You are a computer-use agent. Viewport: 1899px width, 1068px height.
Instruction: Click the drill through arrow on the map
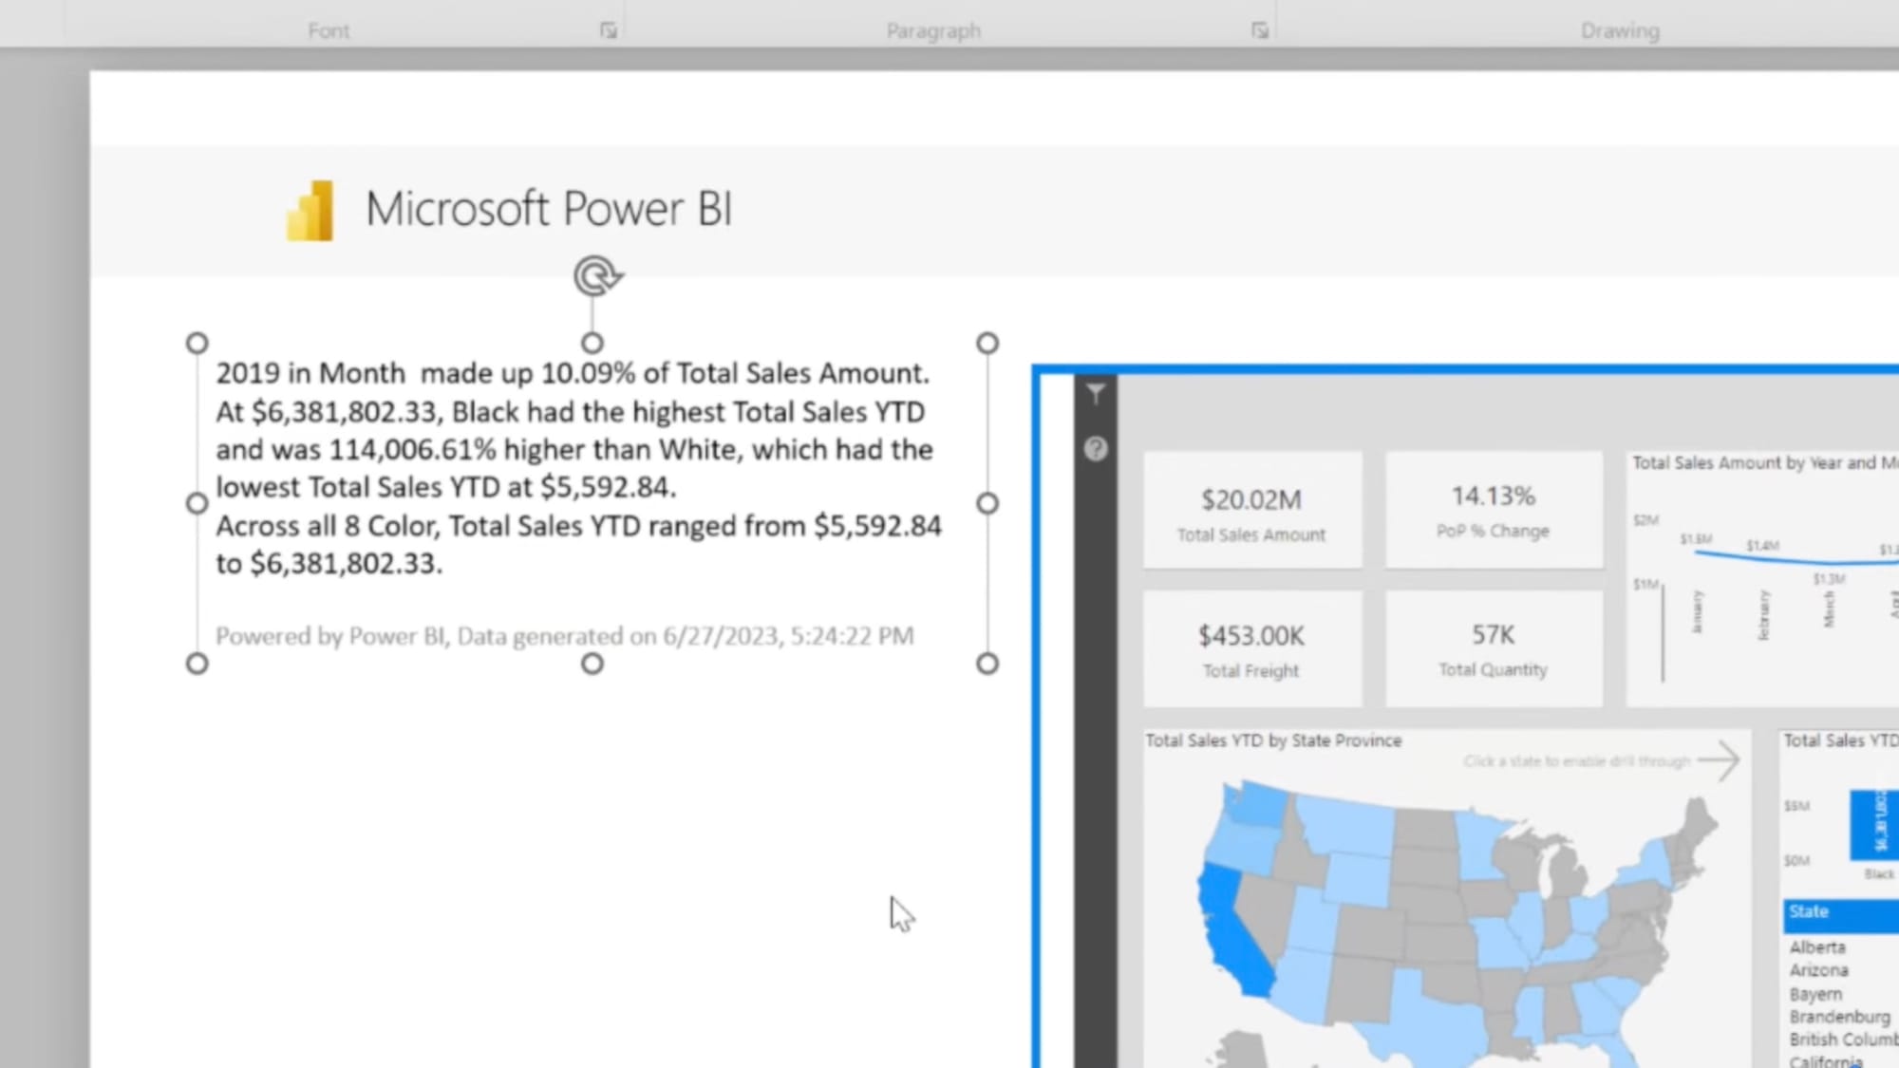pyautogui.click(x=1720, y=759)
